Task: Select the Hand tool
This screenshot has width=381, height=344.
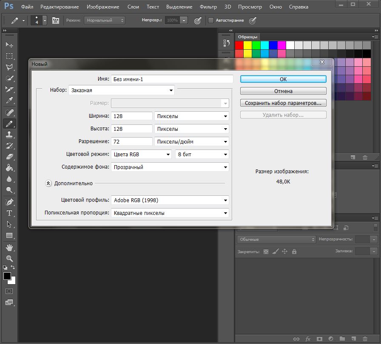Action: pos(9,248)
